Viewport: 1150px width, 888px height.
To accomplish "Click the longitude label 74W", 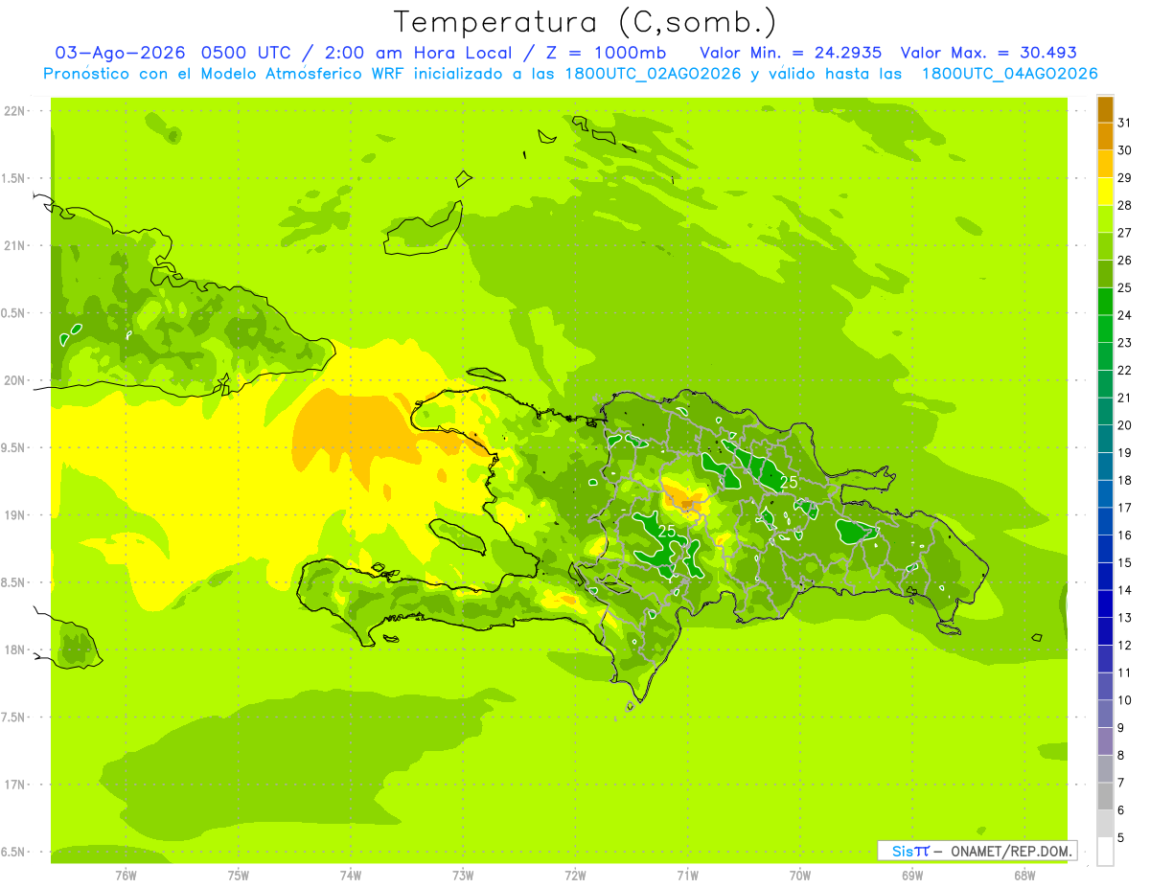I will pos(351,876).
